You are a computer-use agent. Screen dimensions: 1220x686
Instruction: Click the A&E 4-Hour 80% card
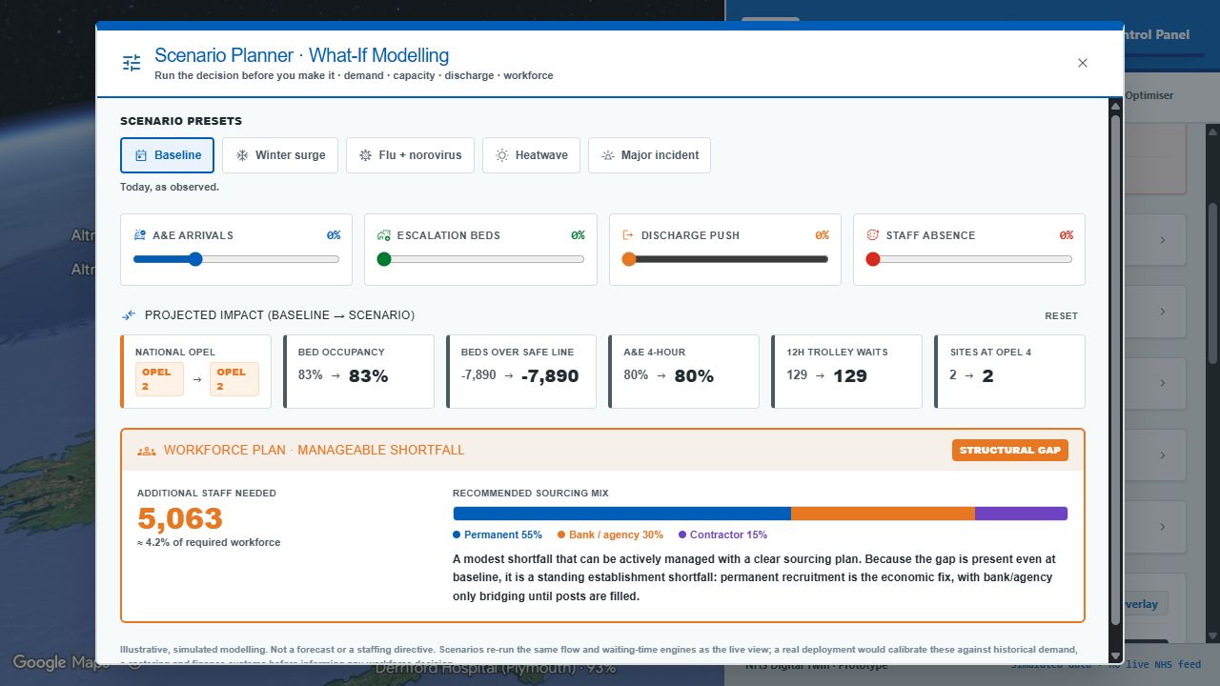pos(684,372)
